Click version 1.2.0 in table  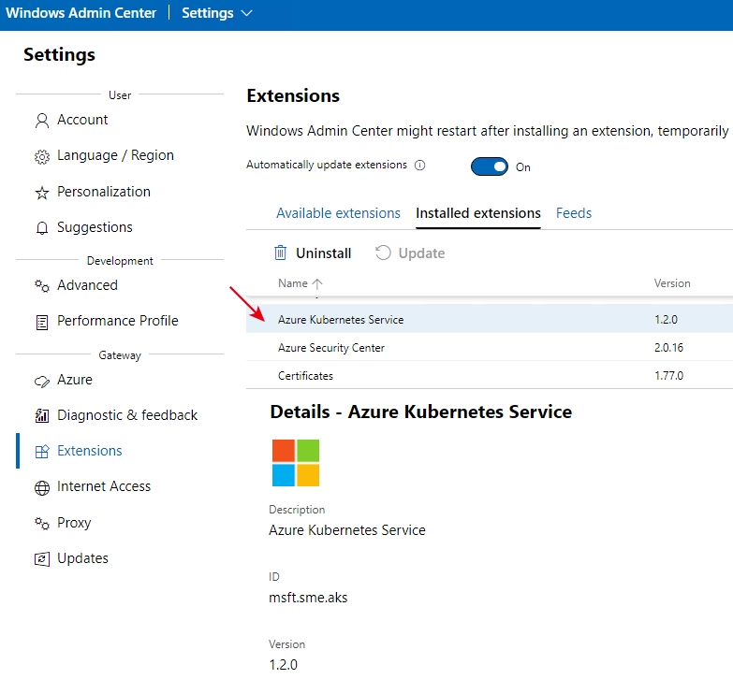[x=666, y=320]
